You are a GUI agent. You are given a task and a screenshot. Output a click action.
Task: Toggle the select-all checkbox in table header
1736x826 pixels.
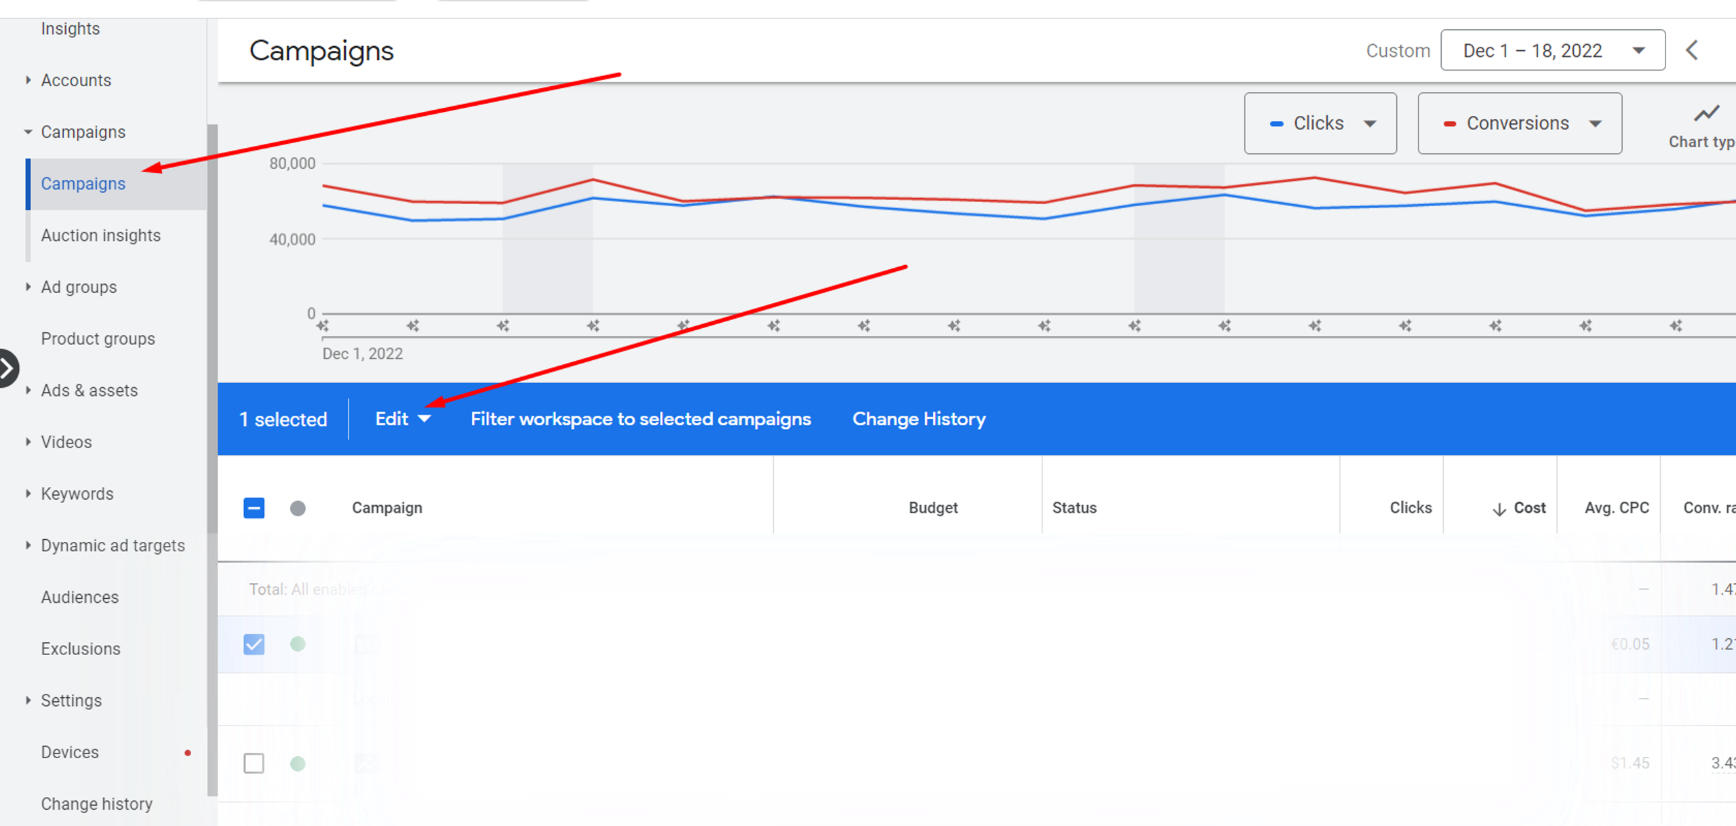254,508
